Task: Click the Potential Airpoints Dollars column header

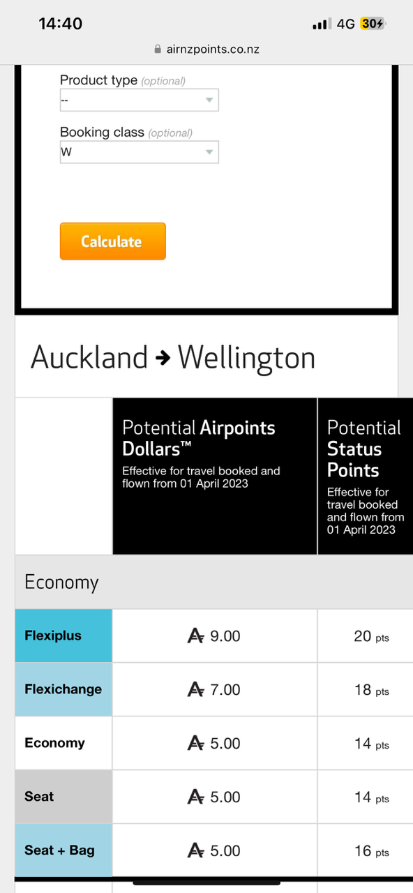Action: click(x=215, y=476)
